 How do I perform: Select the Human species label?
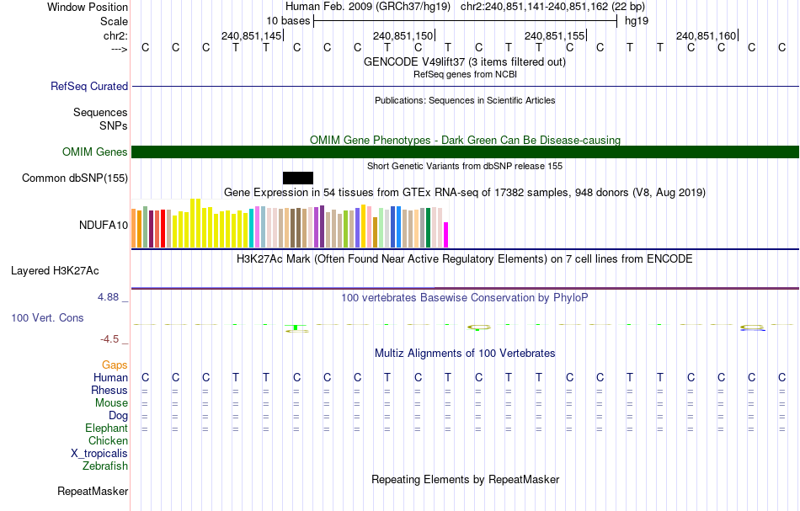click(110, 378)
